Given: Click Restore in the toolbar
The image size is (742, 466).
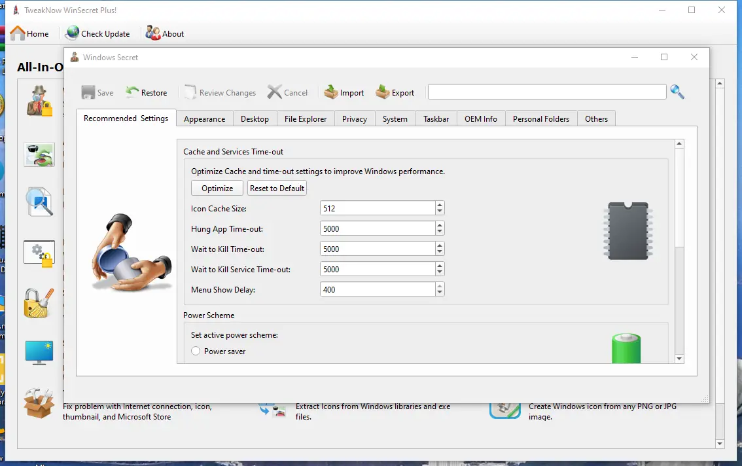Looking at the screenshot, I should click(146, 92).
